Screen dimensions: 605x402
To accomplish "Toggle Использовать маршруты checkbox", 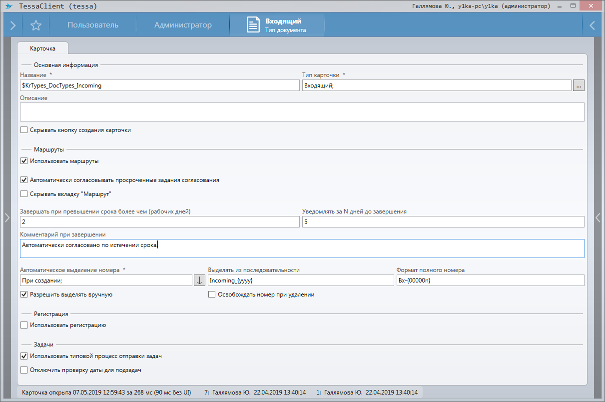I will [x=24, y=161].
